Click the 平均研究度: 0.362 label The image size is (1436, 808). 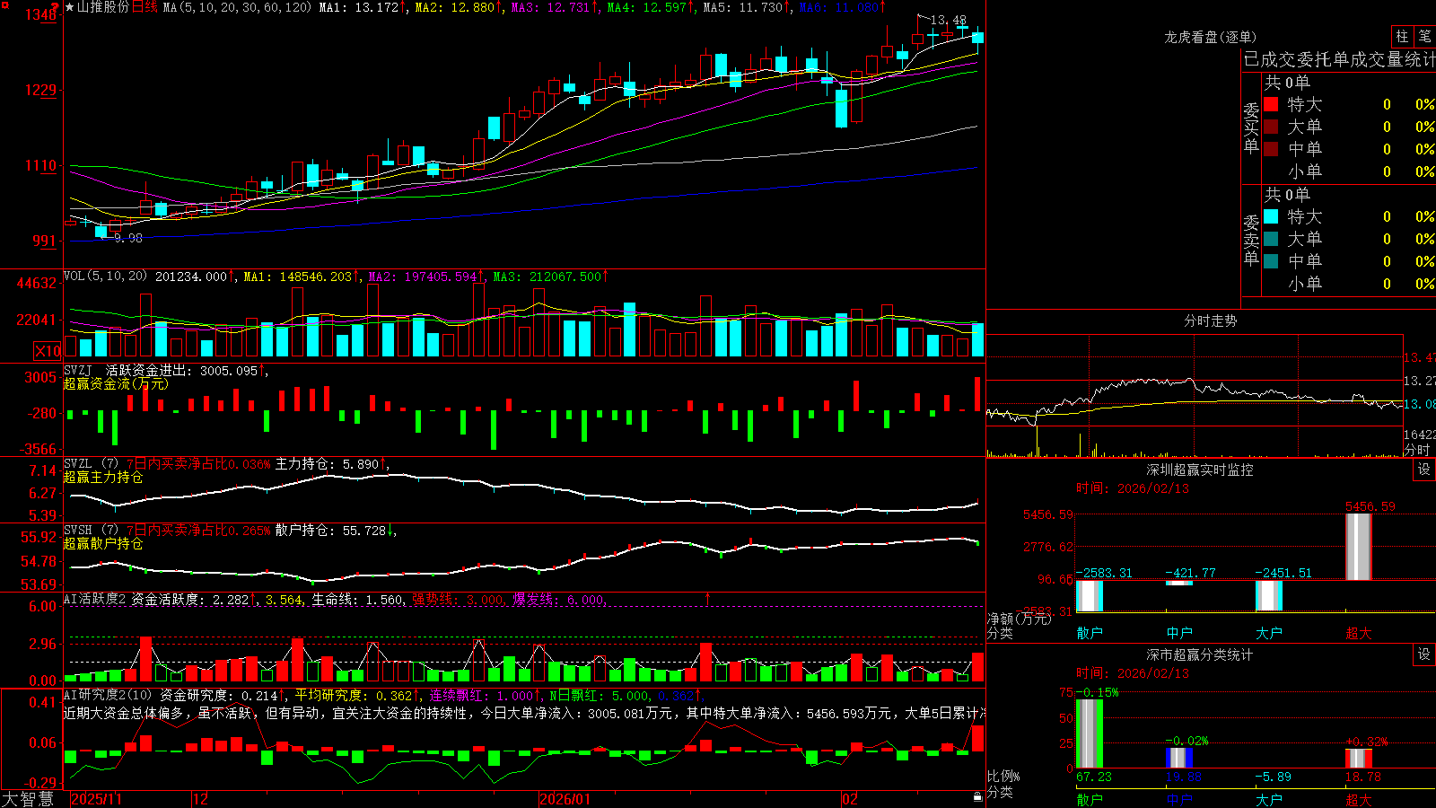point(357,695)
